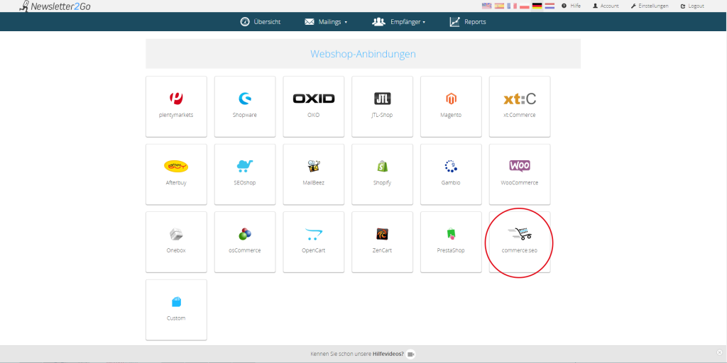Select the Magento logo tile

[451, 98]
